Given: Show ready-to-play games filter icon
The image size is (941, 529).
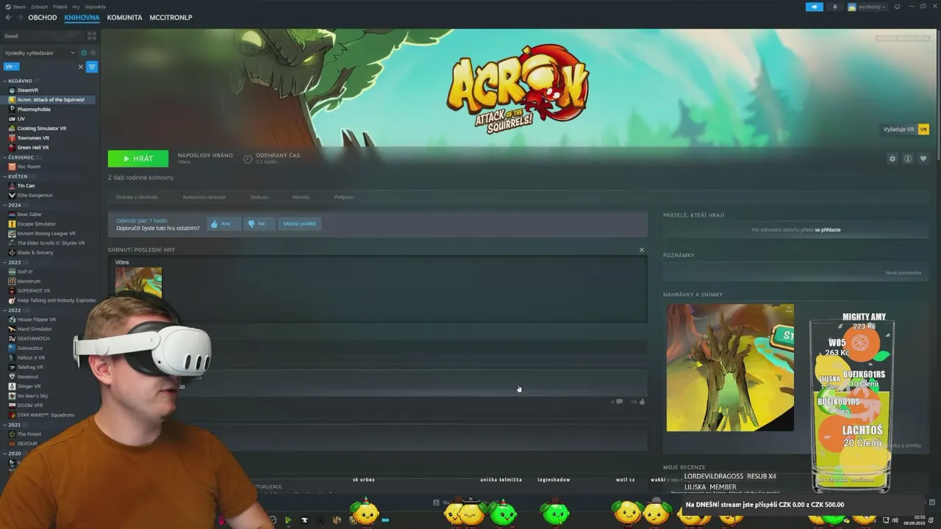Looking at the screenshot, I should pos(92,53).
